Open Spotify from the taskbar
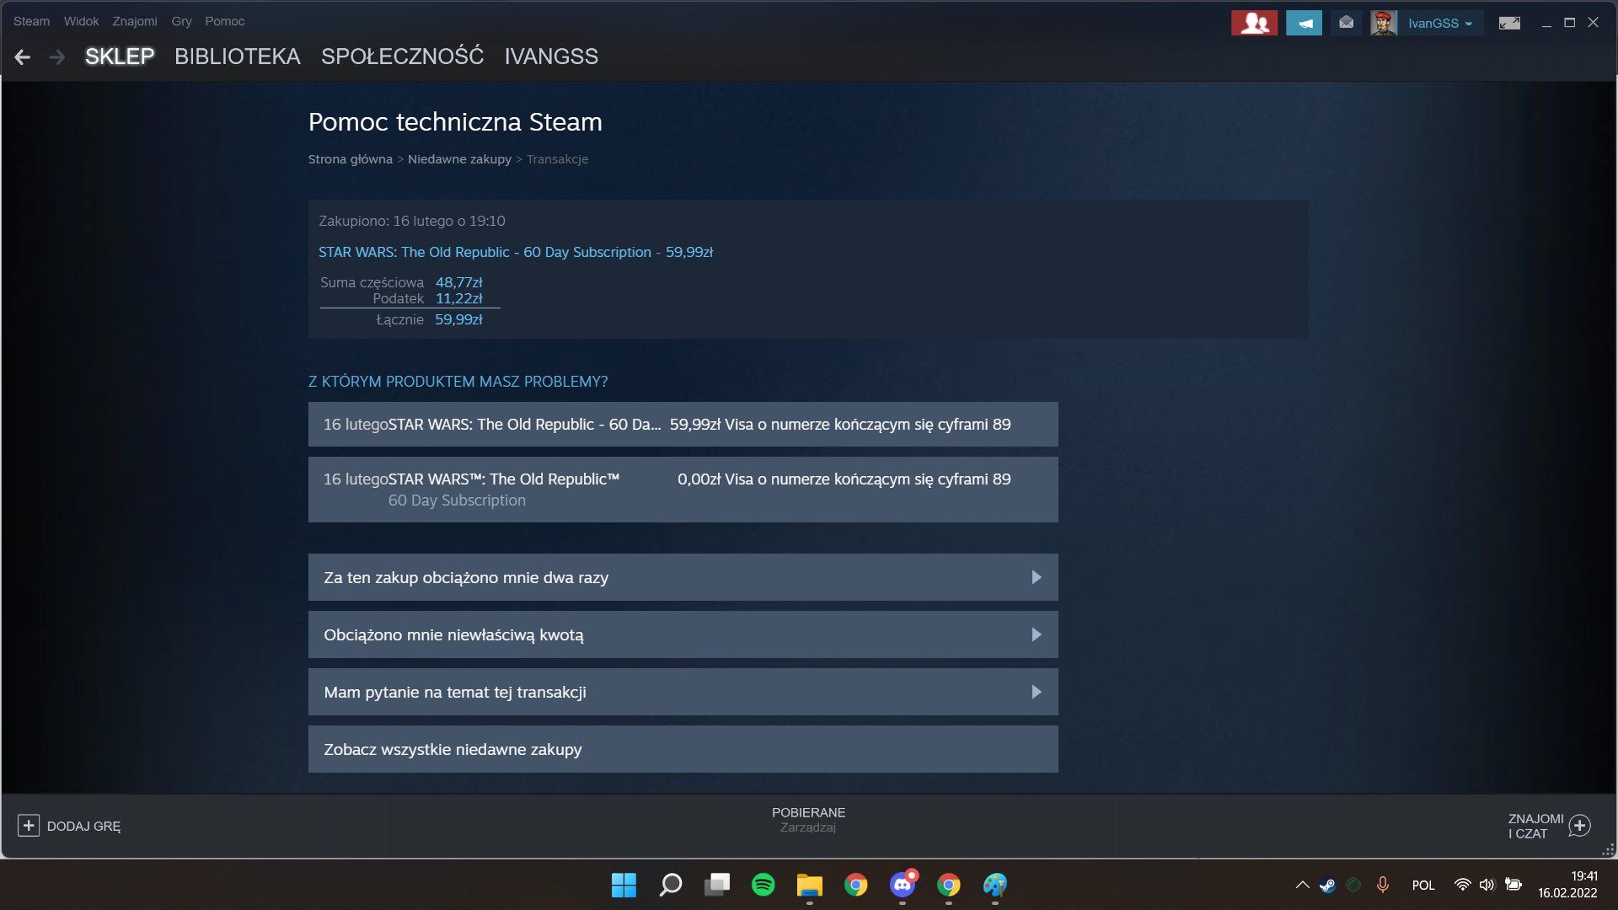The image size is (1618, 910). click(763, 885)
